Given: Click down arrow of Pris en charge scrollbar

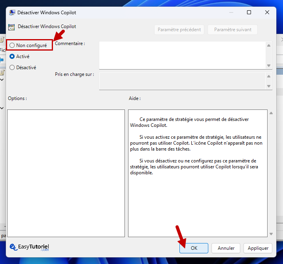Looking at the screenshot, I should pos(269,86).
